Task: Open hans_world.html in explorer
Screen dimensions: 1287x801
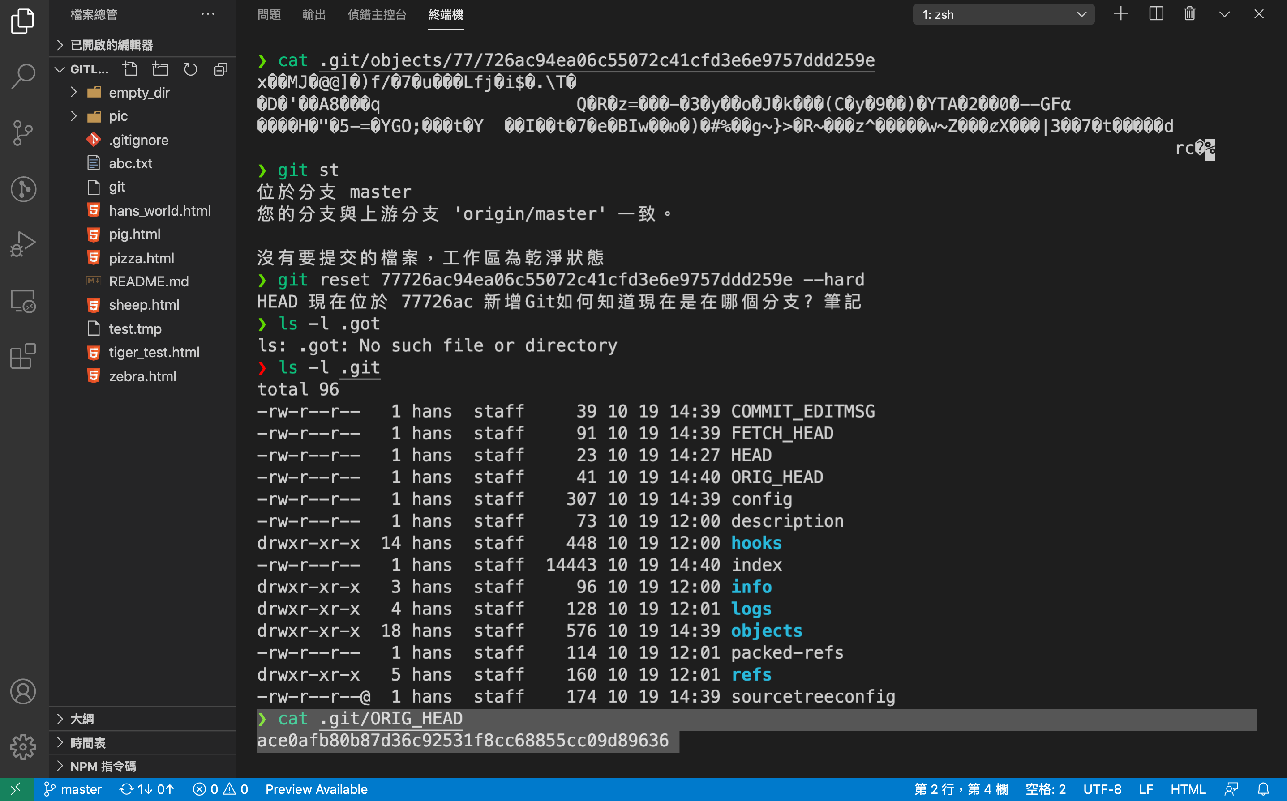Action: [142, 211]
